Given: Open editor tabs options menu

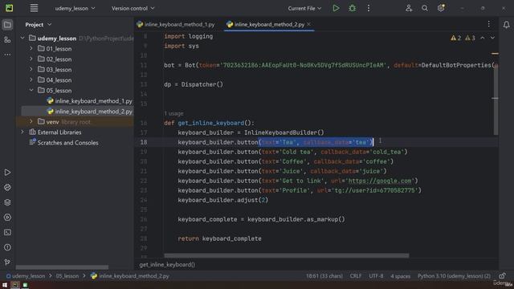Looking at the screenshot, I should (489, 24).
